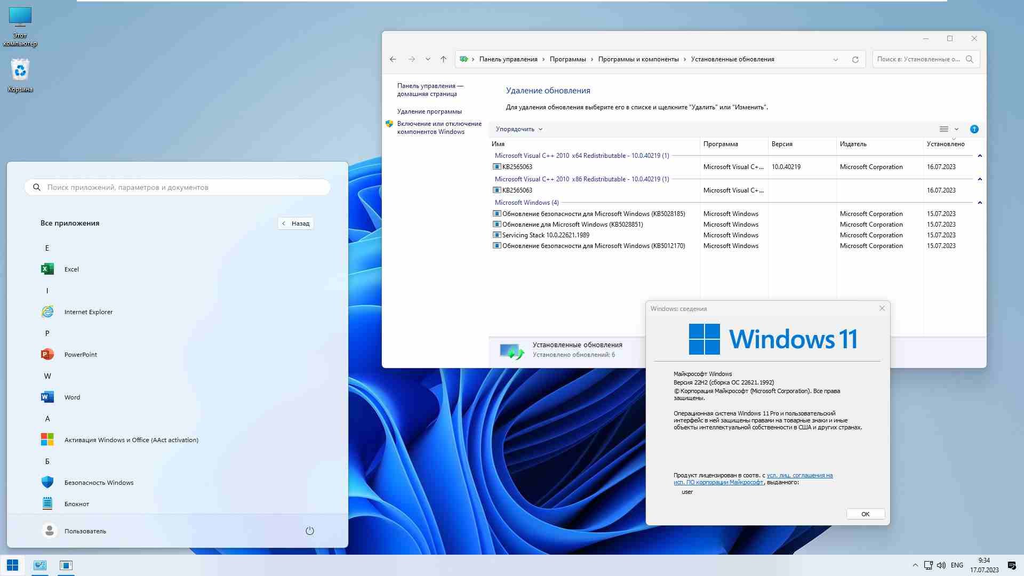
Task: Sort by Издатель column header
Action: point(879,144)
